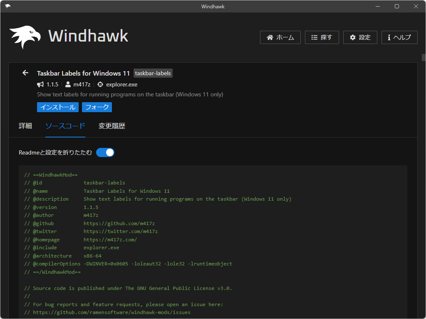Click the @version 1.1.5 code line

[62, 207]
